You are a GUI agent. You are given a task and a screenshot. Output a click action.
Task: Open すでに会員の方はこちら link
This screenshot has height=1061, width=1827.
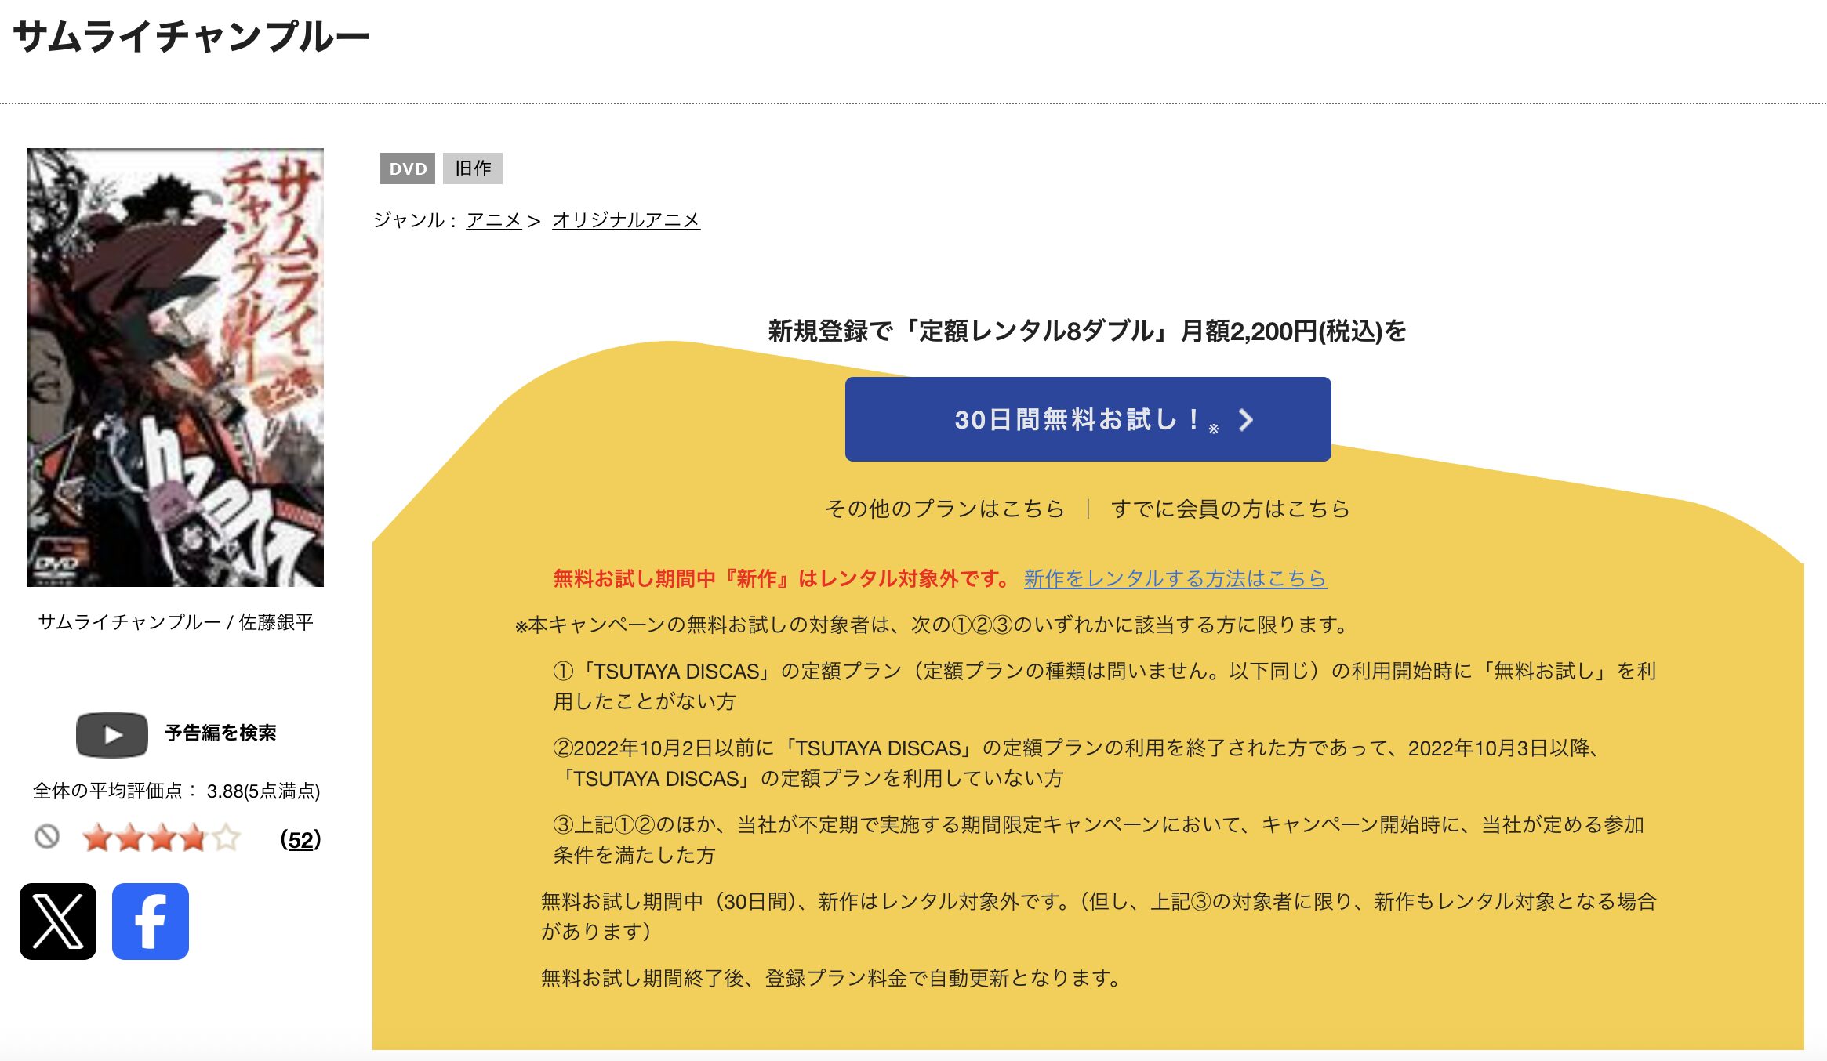(1230, 509)
